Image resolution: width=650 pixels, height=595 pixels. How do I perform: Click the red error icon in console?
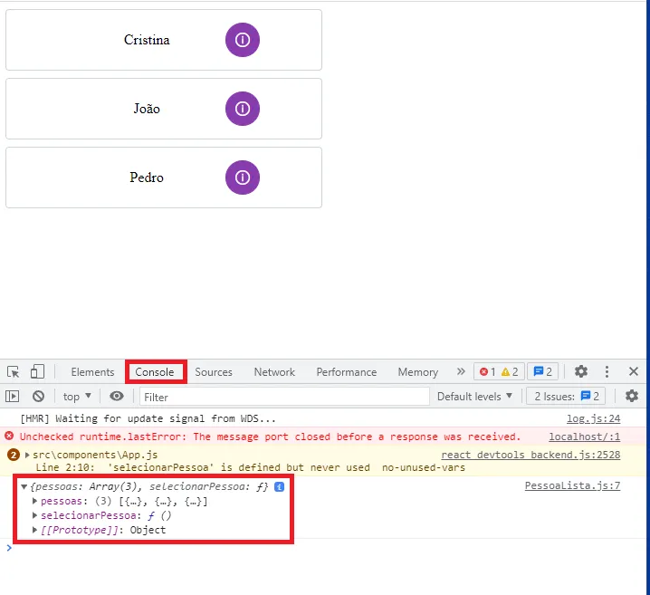[x=9, y=436]
